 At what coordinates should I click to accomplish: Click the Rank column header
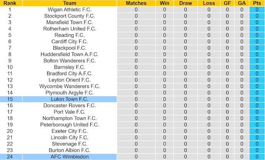pos(10,3)
